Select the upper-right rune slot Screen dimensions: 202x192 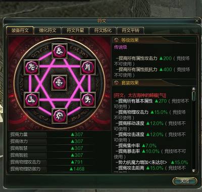(88, 67)
